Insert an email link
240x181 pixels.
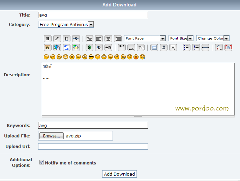pos(66,47)
